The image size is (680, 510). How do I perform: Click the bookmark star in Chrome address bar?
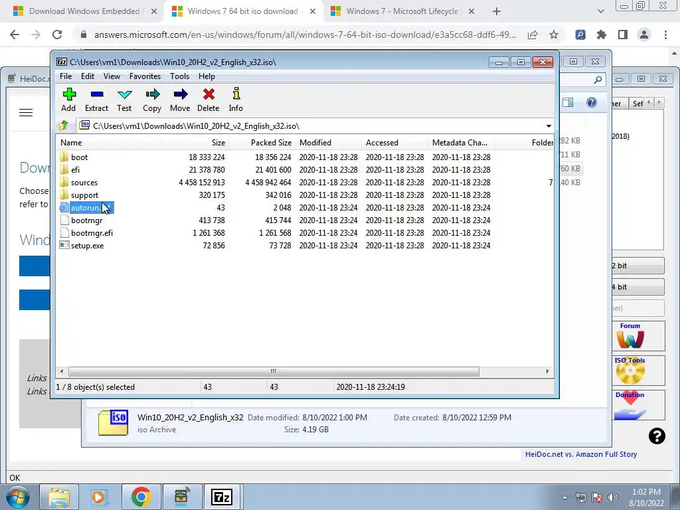554,35
